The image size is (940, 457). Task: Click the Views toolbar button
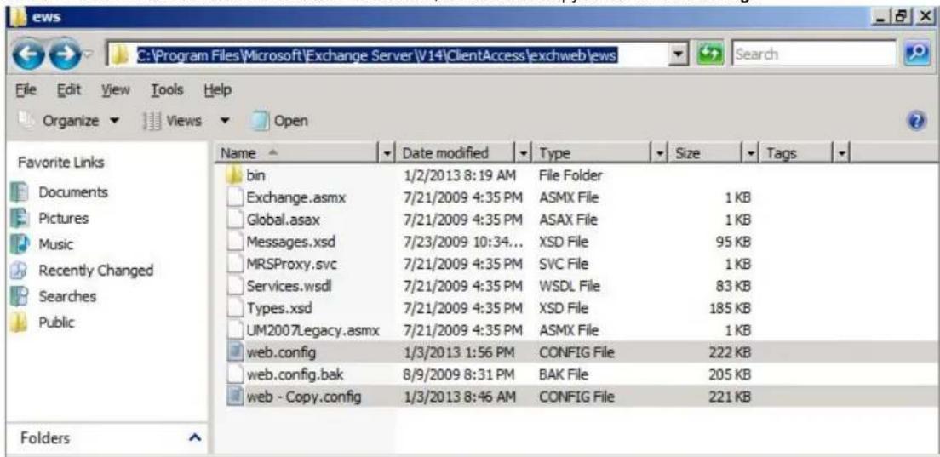[173, 121]
